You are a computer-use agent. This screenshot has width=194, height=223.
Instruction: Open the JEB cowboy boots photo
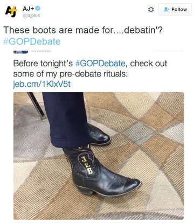point(99,156)
